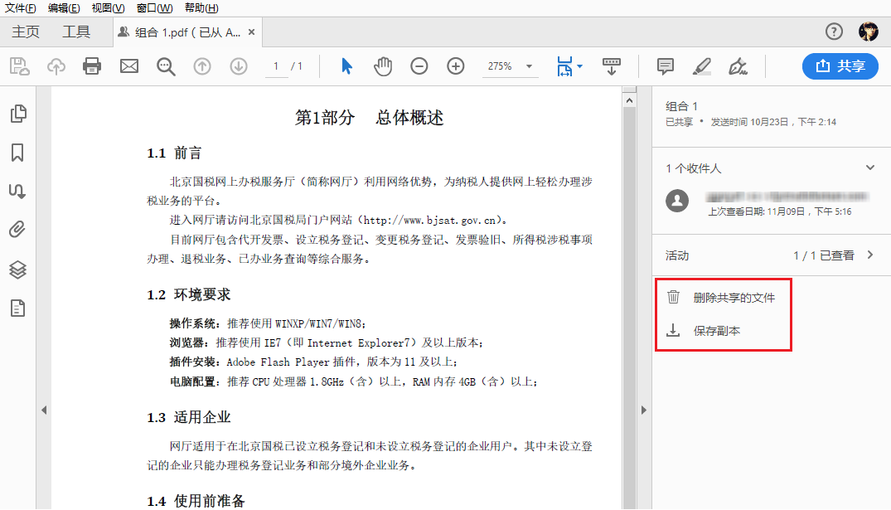
Task: Activate the hand pan tool
Action: (383, 66)
